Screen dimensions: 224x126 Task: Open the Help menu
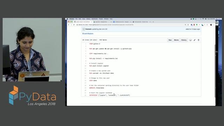tap(111, 19)
